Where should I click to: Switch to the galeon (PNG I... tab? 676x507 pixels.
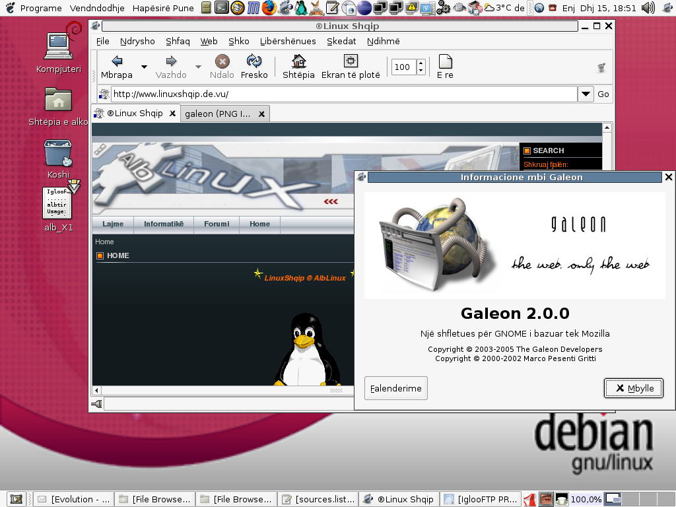pyautogui.click(x=218, y=114)
